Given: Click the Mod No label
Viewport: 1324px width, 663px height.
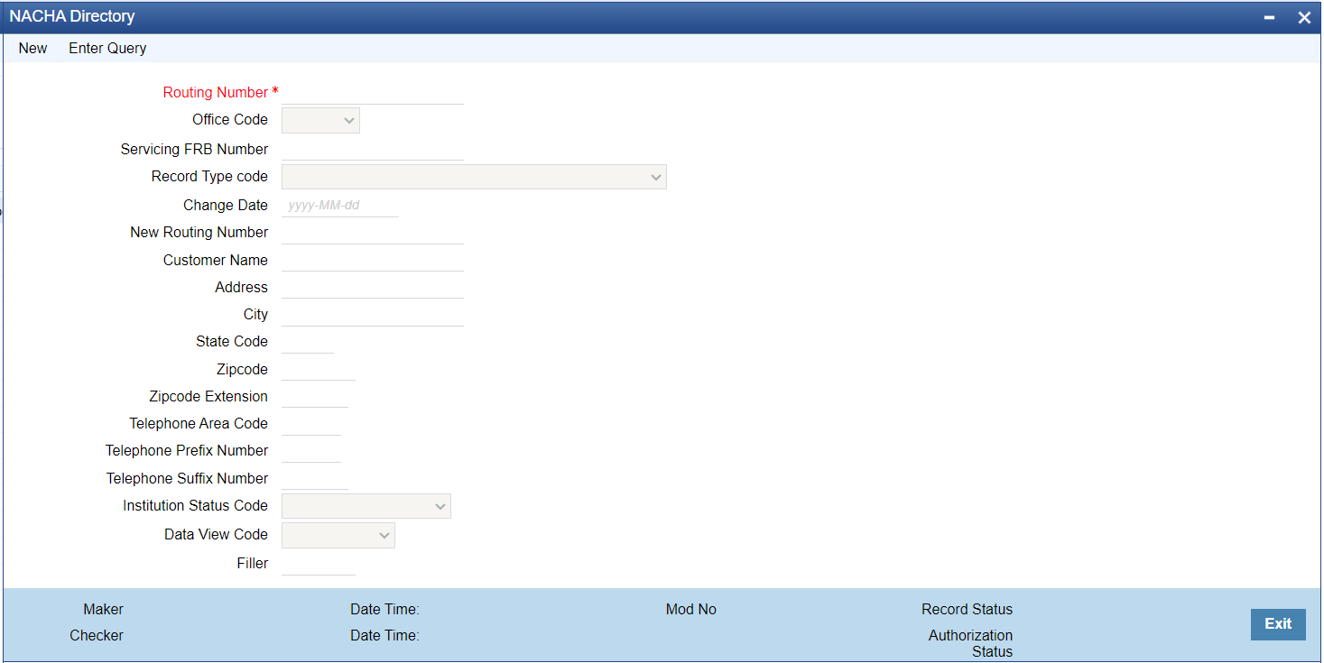Looking at the screenshot, I should pos(691,609).
